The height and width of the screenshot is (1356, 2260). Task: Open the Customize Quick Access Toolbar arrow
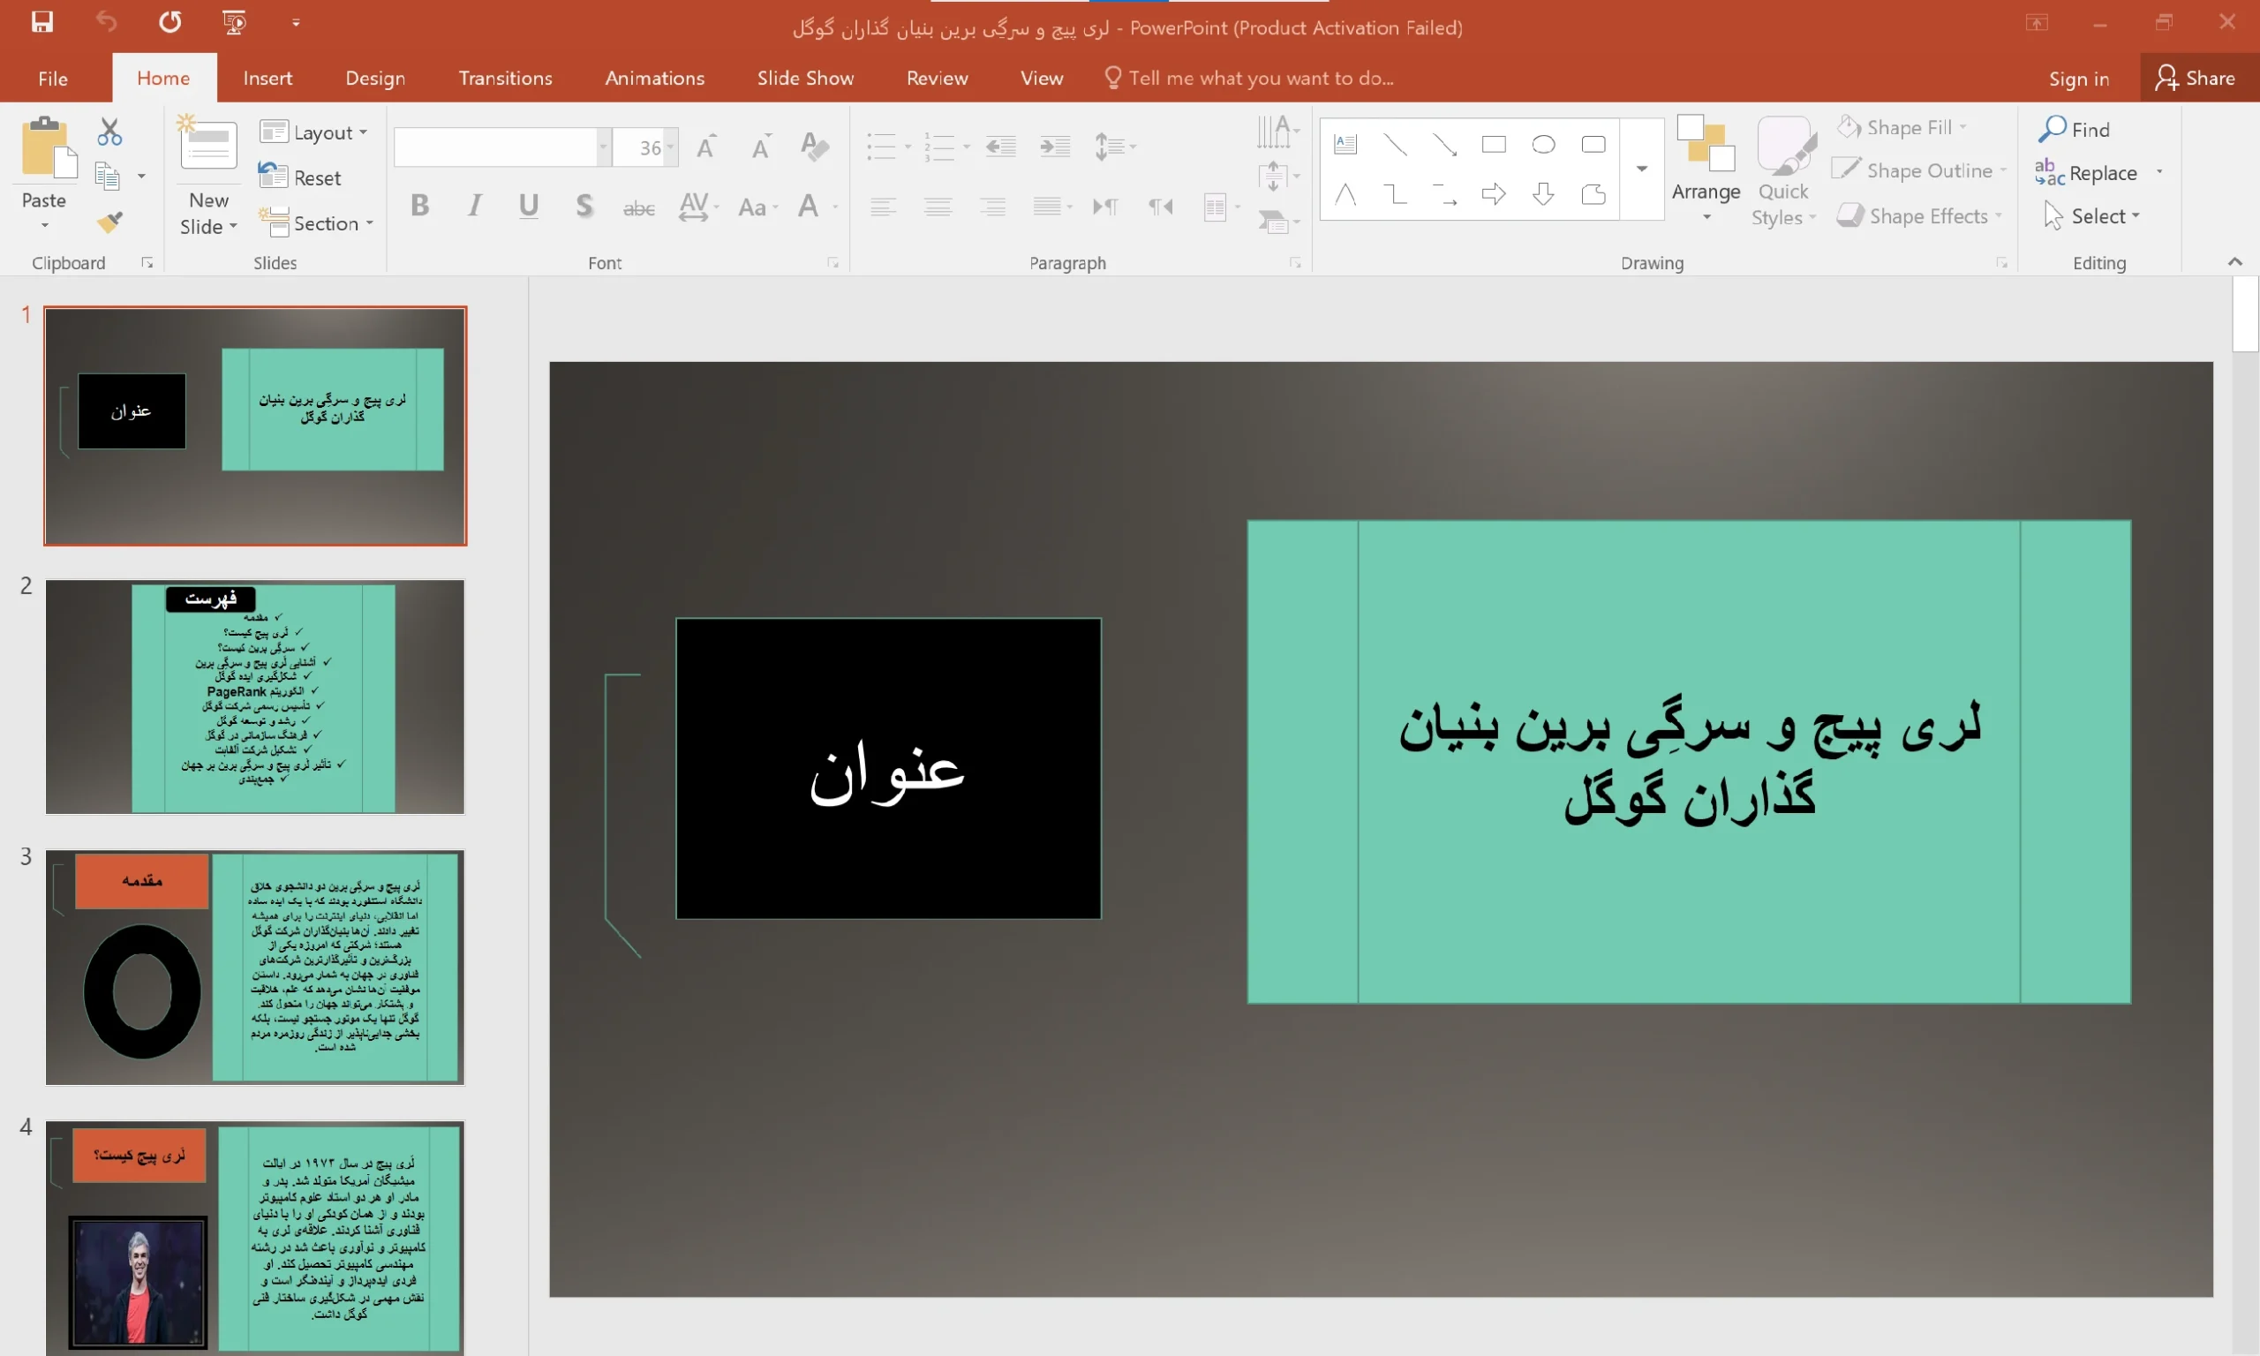[x=296, y=22]
